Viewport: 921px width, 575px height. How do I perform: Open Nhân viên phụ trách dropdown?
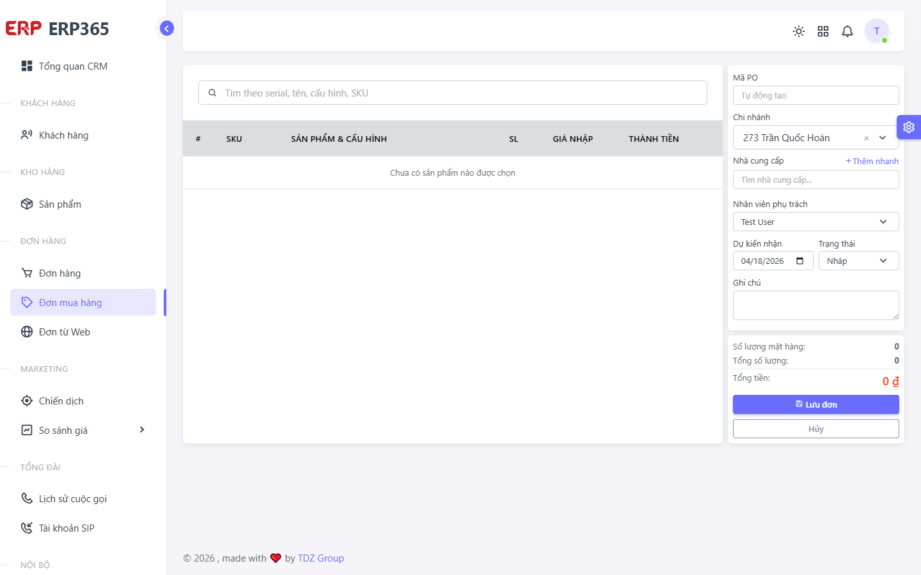[x=816, y=222]
